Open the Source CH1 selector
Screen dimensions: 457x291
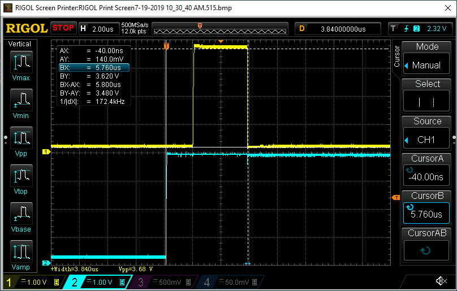(427, 133)
